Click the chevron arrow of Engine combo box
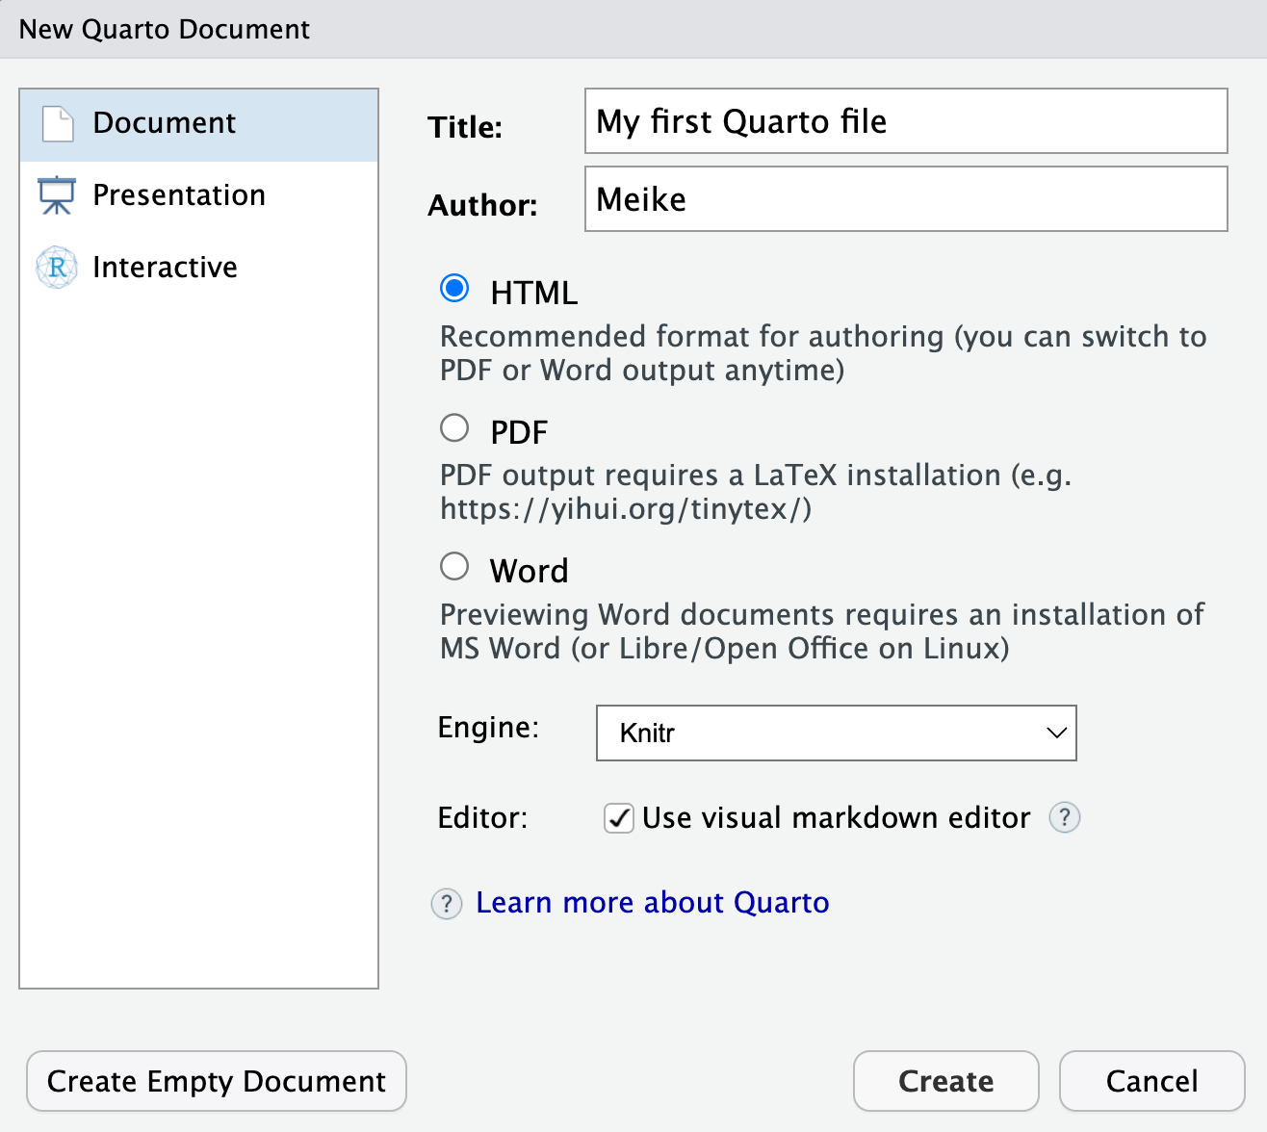Image resolution: width=1267 pixels, height=1132 pixels. pos(1056,733)
